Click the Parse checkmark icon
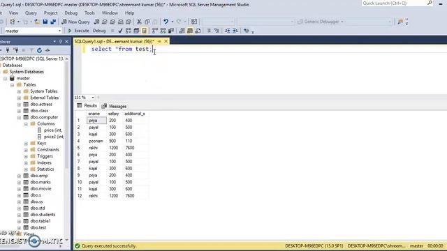 coord(120,31)
